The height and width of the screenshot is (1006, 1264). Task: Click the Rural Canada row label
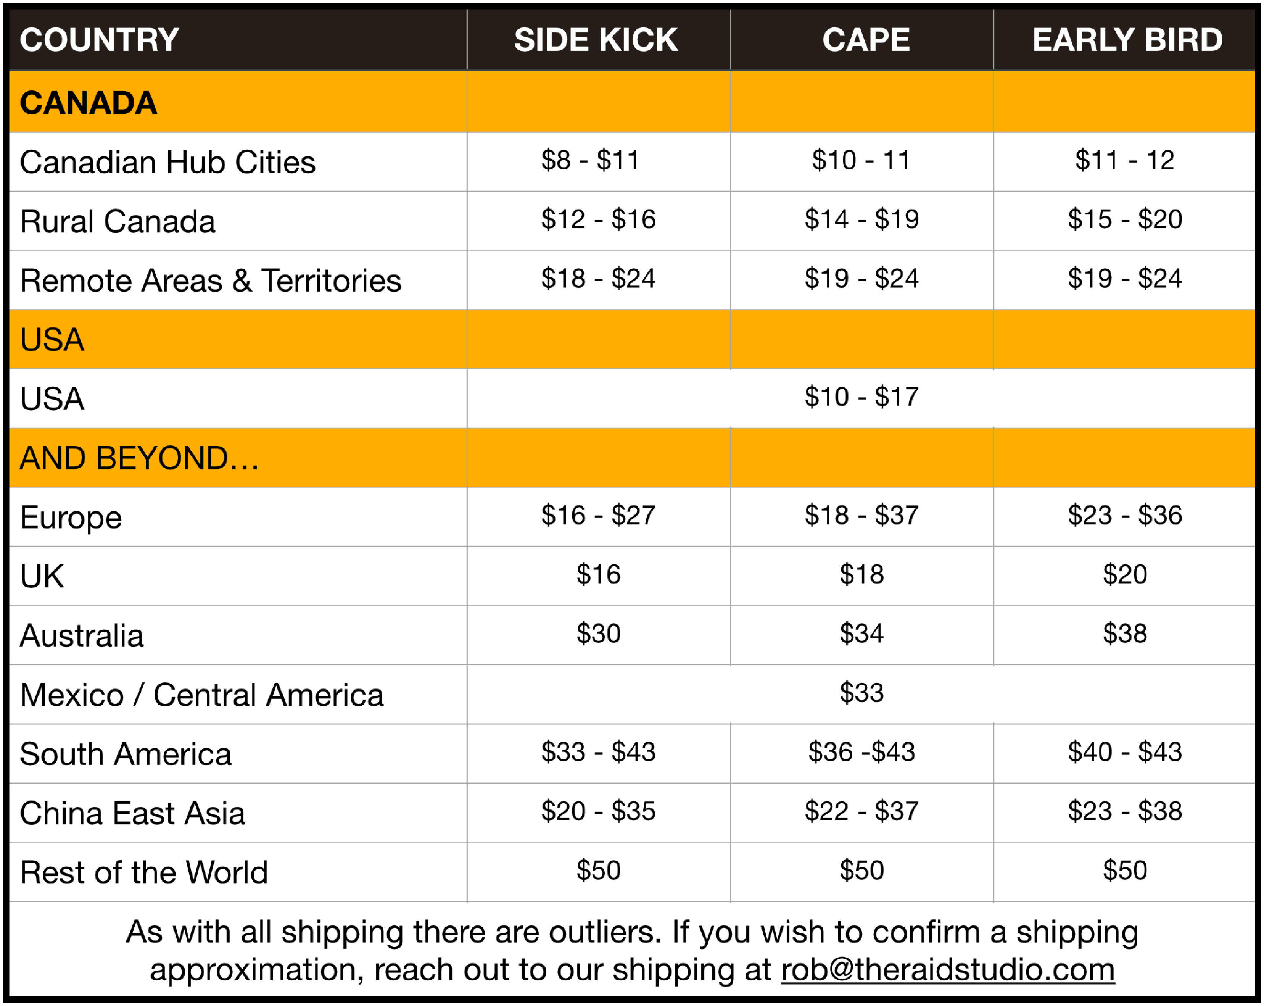coord(118,222)
